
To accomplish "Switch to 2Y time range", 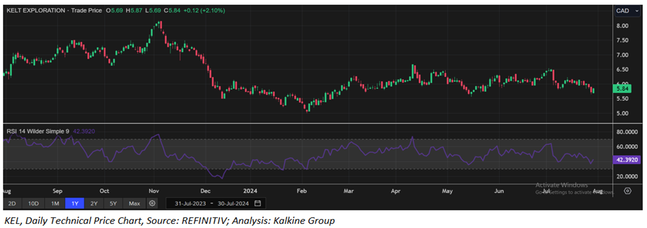I will coord(94,203).
